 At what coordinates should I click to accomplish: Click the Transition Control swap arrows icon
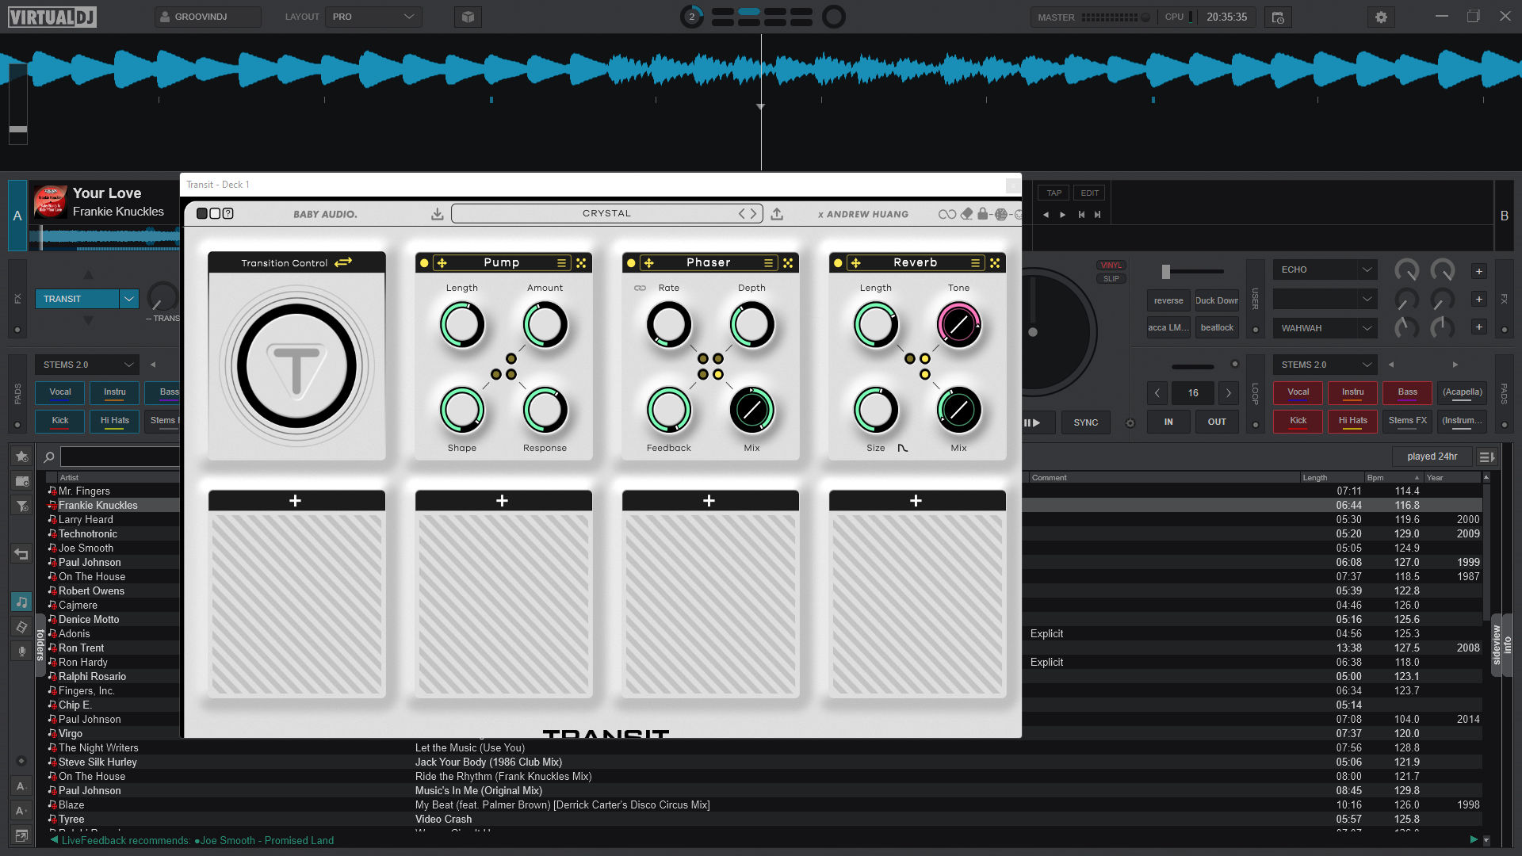coord(343,262)
